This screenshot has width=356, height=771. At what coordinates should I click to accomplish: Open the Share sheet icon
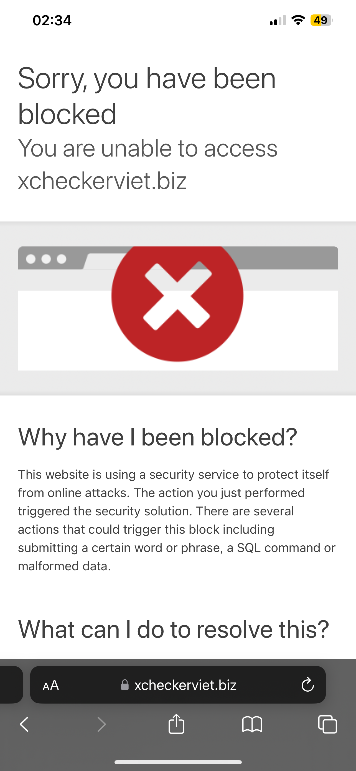coord(176,724)
